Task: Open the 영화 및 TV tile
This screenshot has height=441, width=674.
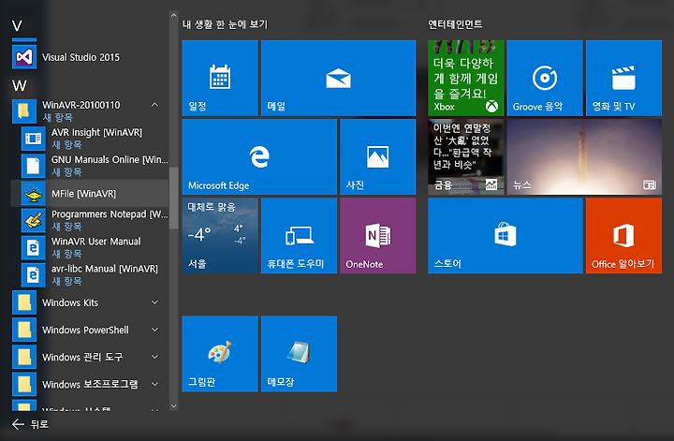Action: point(623,79)
